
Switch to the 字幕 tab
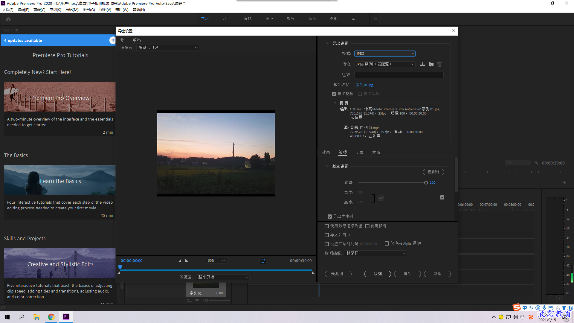[359, 153]
